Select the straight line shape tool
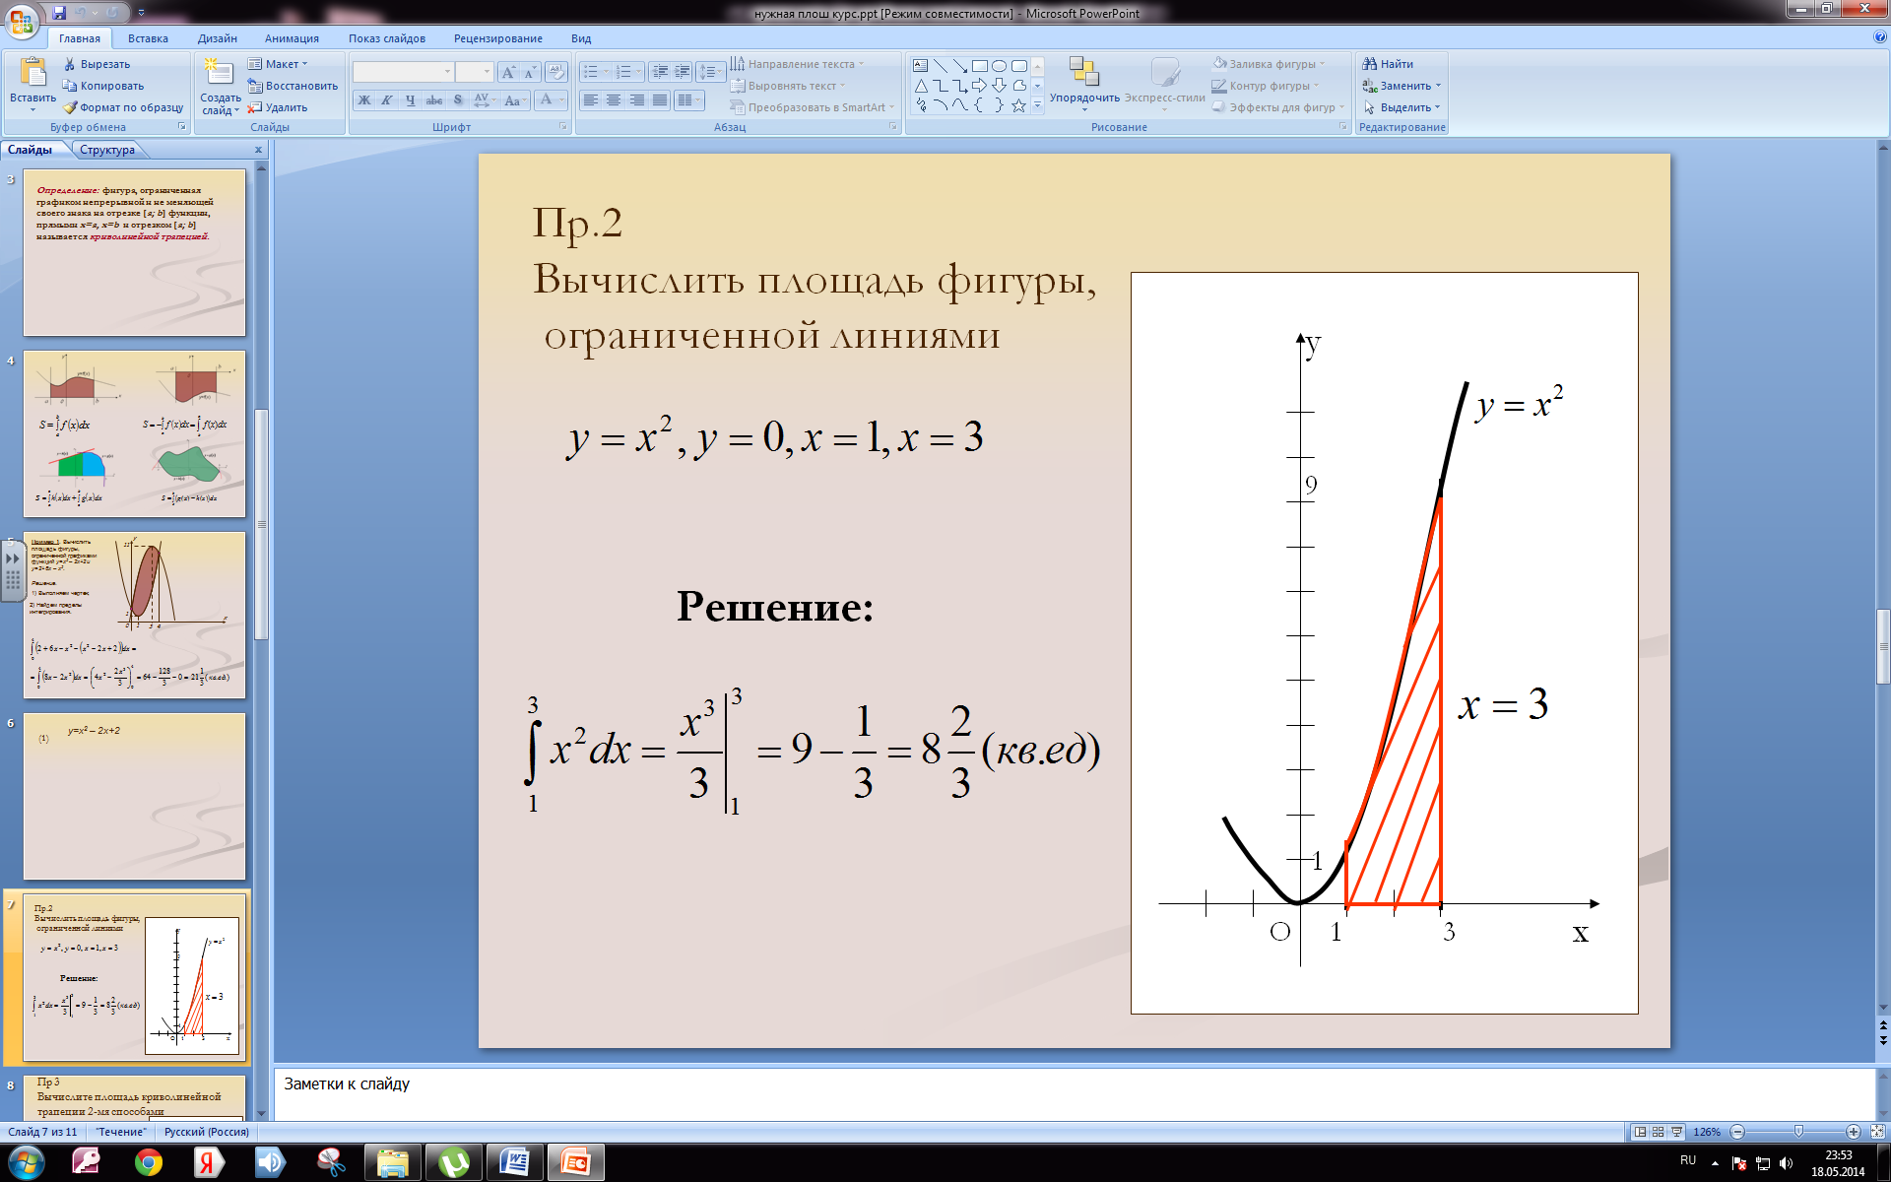The height and width of the screenshot is (1182, 1891). tap(941, 66)
